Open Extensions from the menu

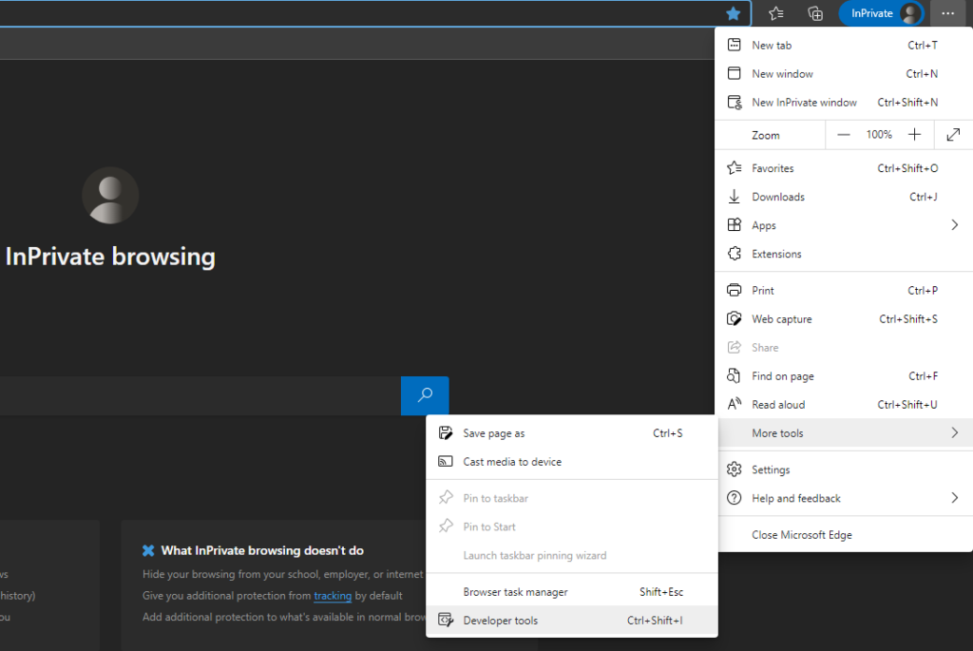[x=845, y=253]
